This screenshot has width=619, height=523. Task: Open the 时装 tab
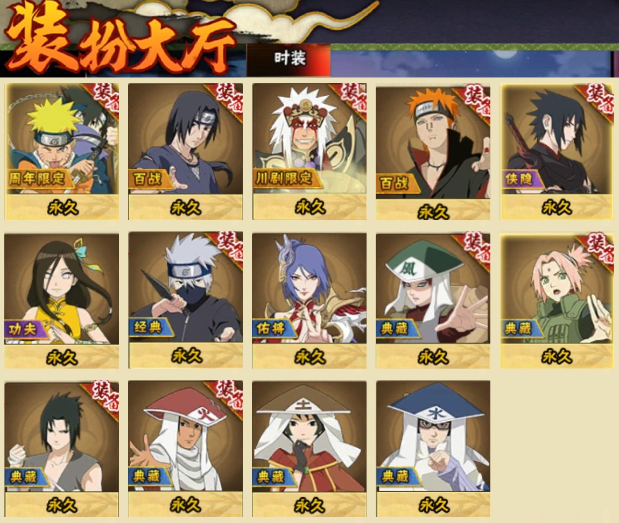point(289,59)
